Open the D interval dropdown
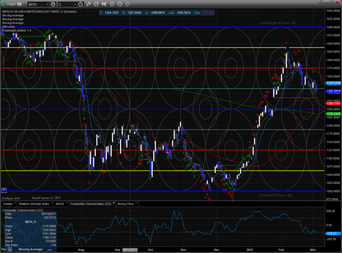Screen dimensions: 342x253 74,4
